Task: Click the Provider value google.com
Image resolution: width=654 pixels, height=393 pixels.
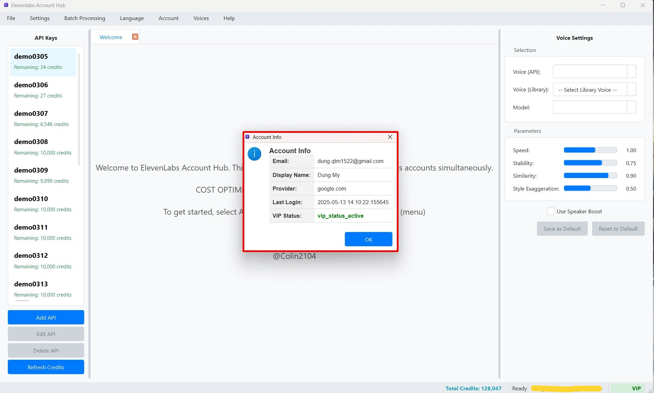Action: click(x=332, y=189)
